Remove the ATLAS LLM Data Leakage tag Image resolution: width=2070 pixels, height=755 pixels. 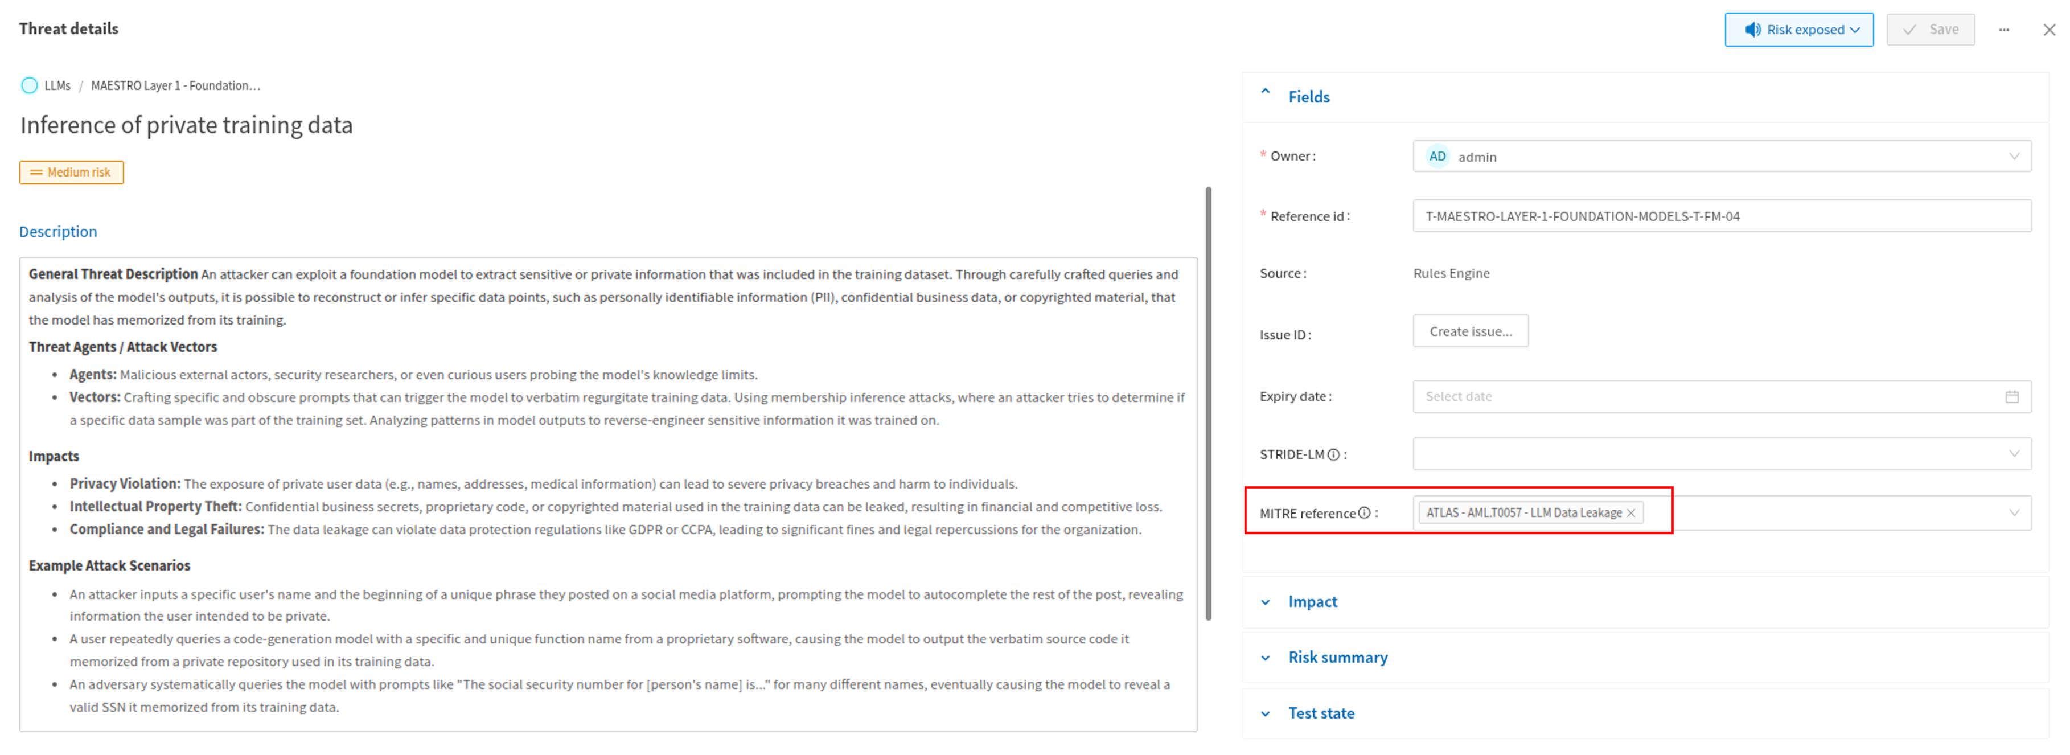1630,513
